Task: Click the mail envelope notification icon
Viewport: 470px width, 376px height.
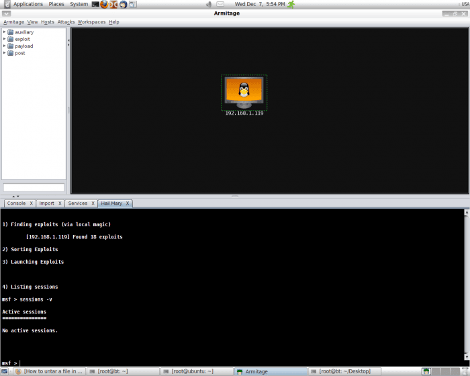Action: (x=220, y=4)
